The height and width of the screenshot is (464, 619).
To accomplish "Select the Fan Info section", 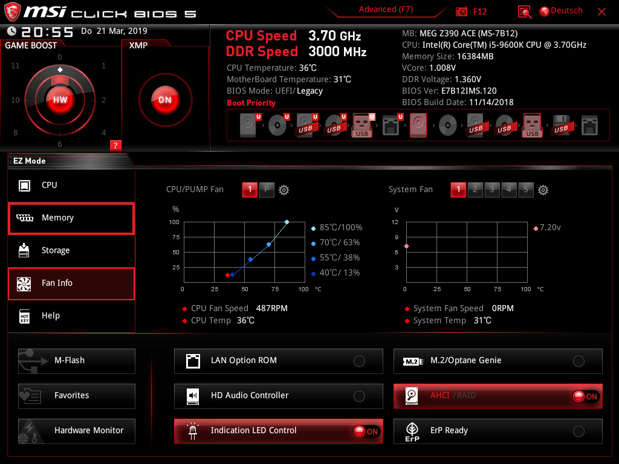I will tap(71, 283).
